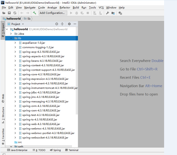The image size is (177, 155).
Task: Open the File menu
Action: point(4,8)
